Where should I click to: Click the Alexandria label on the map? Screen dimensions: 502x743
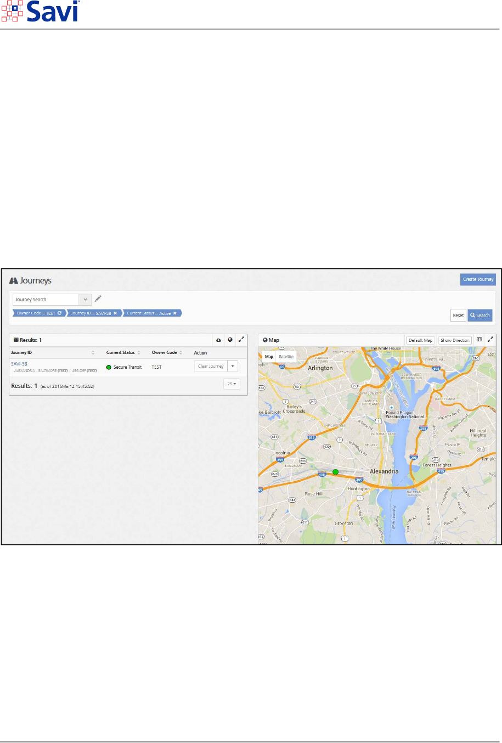click(384, 471)
